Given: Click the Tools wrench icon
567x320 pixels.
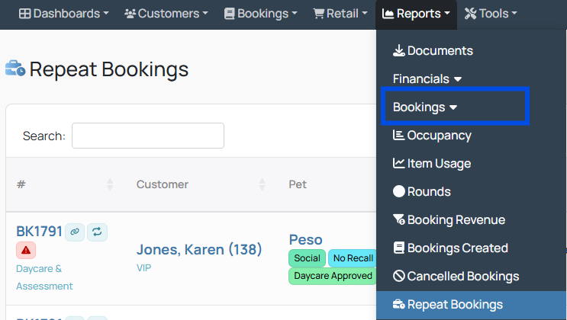Looking at the screenshot, I should [x=470, y=14].
